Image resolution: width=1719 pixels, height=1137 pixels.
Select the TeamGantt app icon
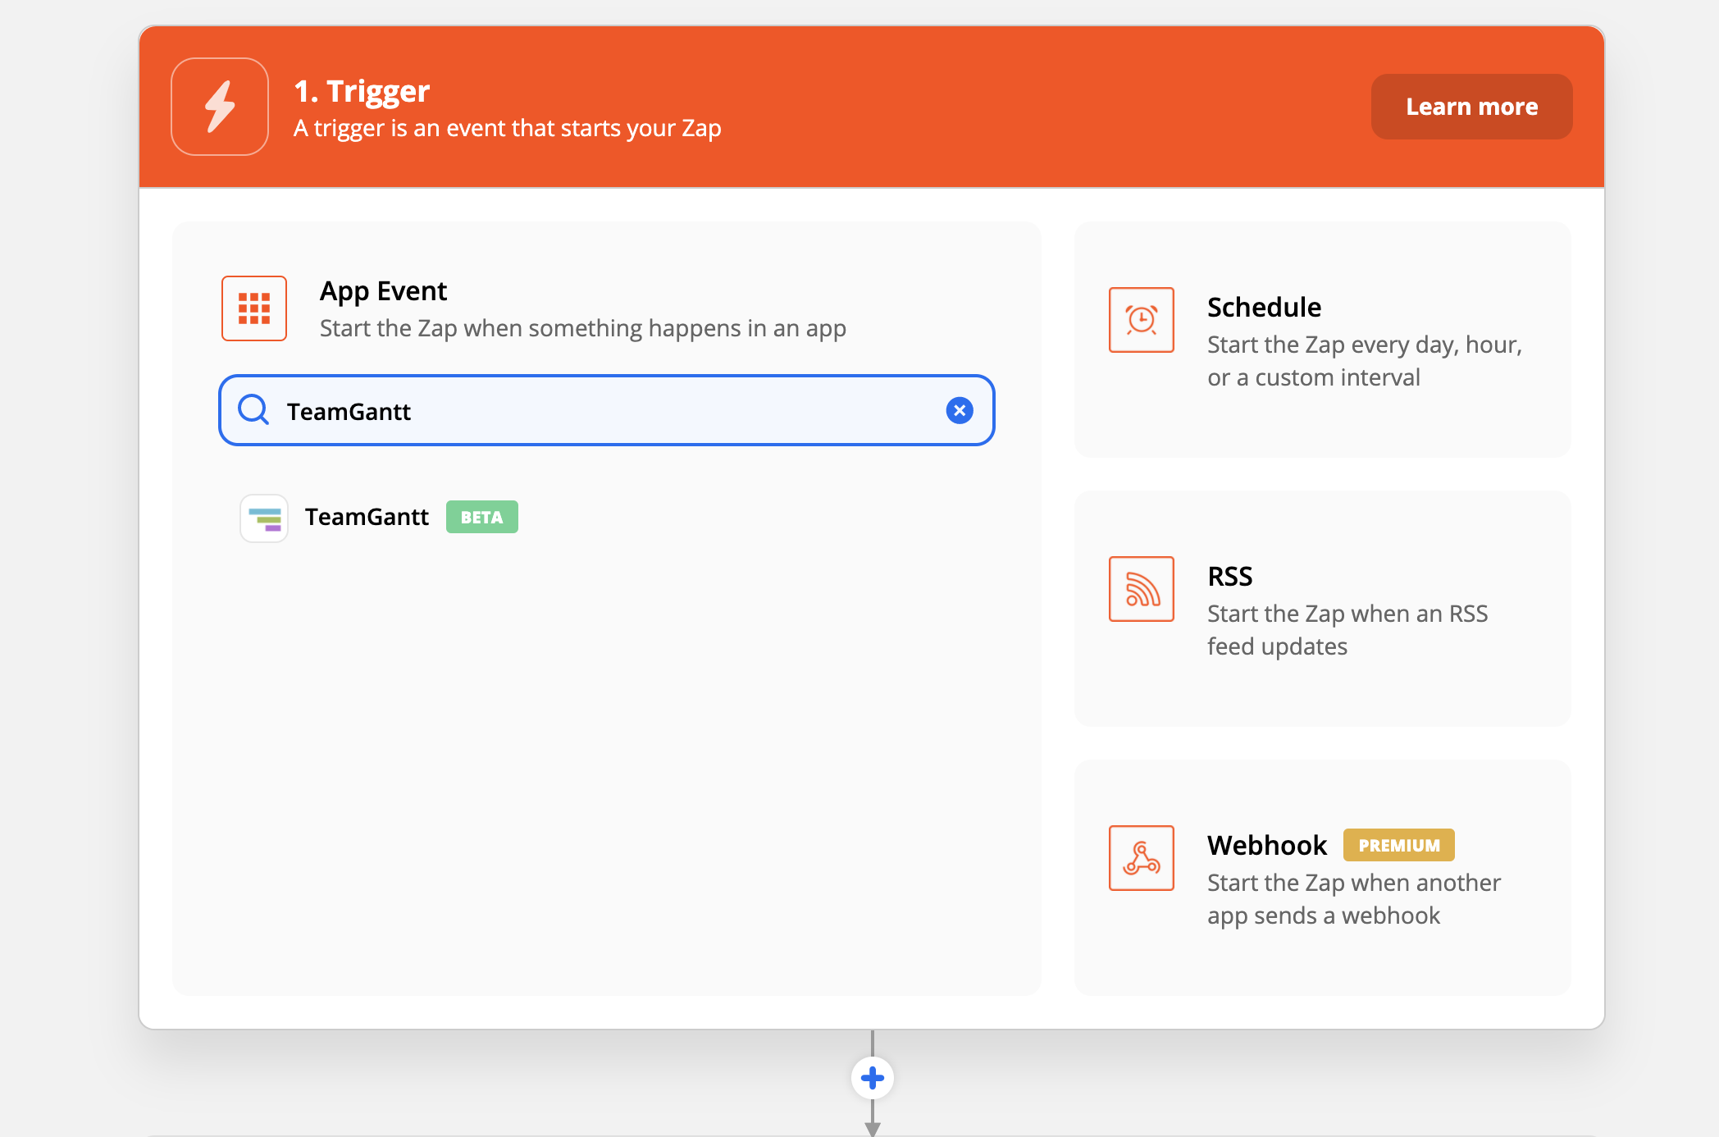click(x=263, y=518)
